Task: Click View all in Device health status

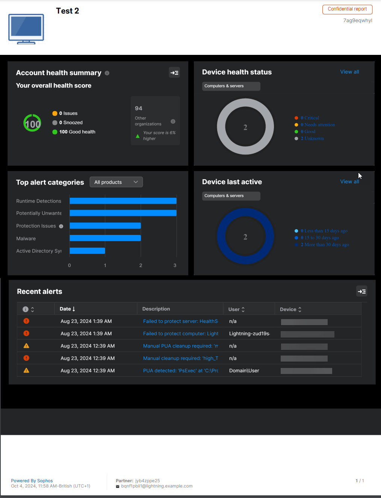Action: pos(349,72)
